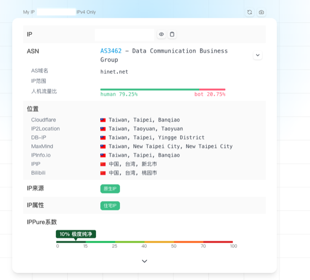Click the human/bot traffic ratio bar
Viewport: 310px width, 280px height.
click(x=163, y=90)
